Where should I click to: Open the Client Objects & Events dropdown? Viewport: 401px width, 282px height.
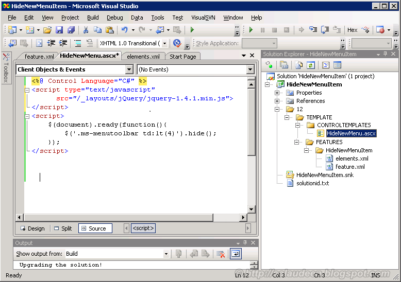[129, 69]
